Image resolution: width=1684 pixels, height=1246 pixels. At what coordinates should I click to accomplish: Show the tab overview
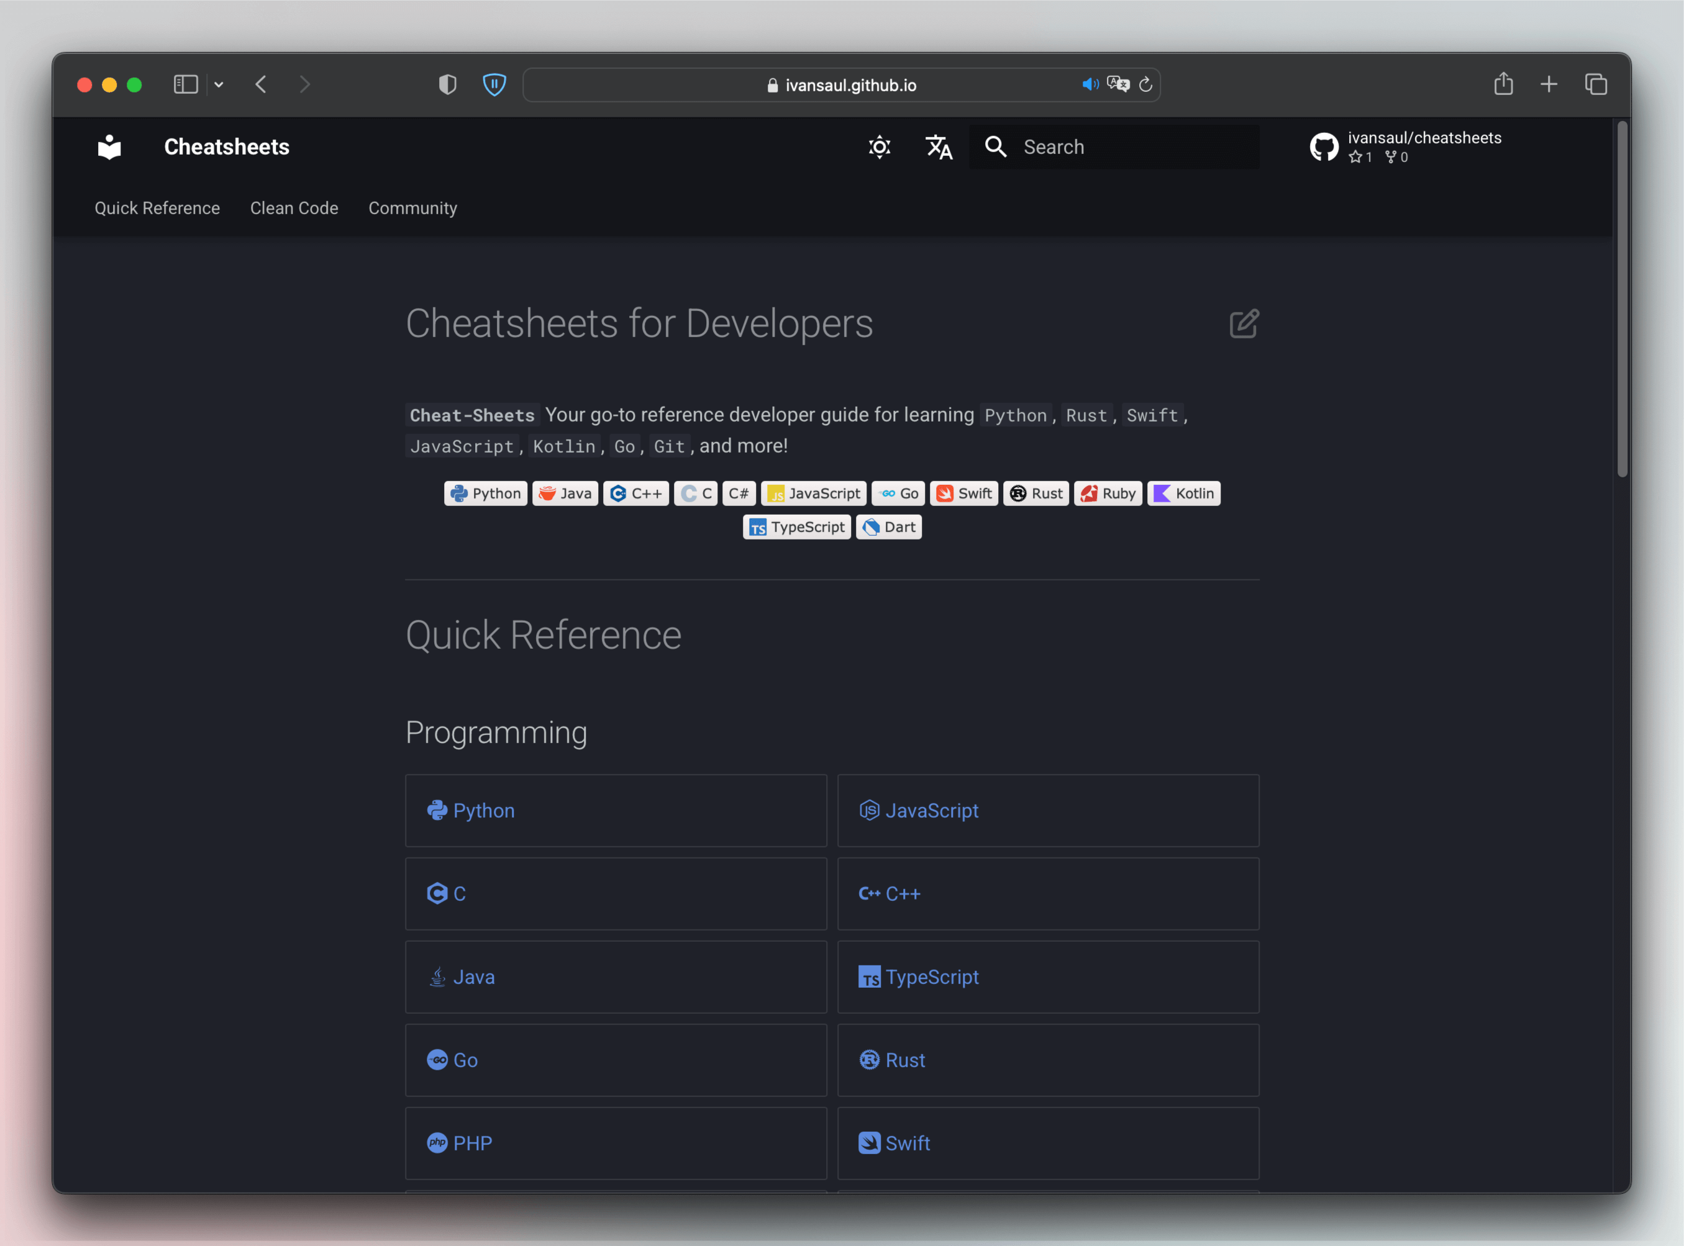1595,84
